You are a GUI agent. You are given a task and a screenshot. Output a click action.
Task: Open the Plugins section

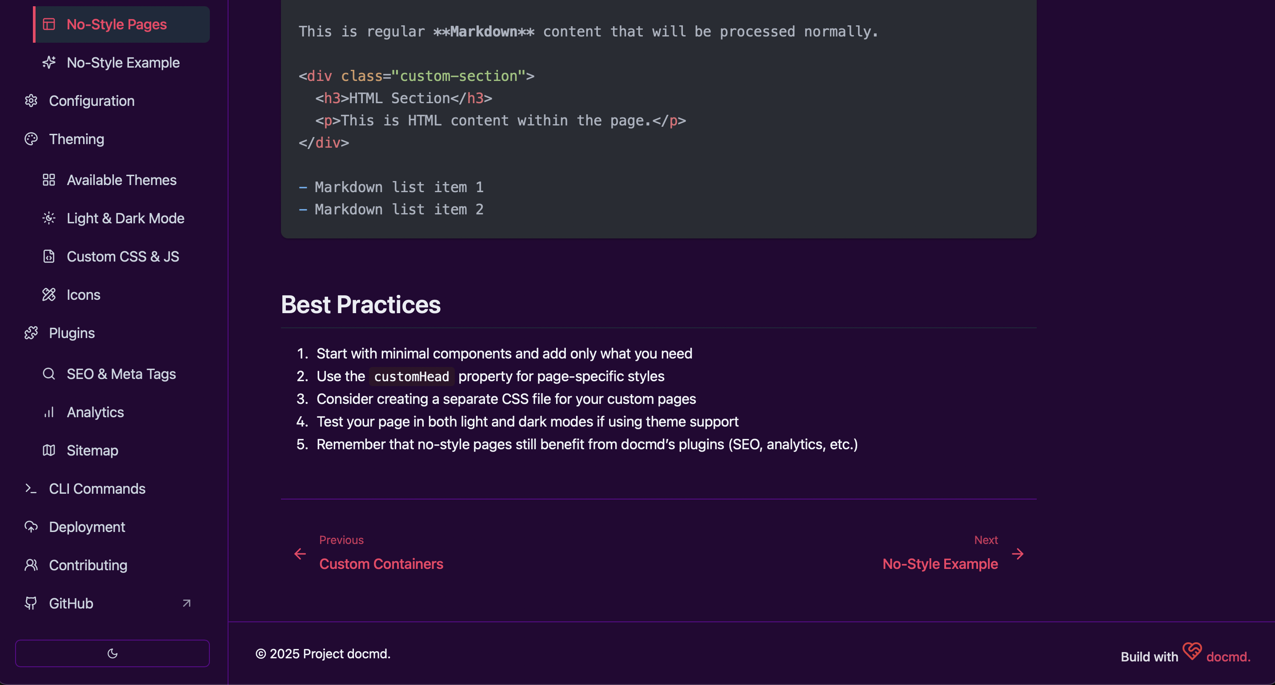pyautogui.click(x=112, y=333)
